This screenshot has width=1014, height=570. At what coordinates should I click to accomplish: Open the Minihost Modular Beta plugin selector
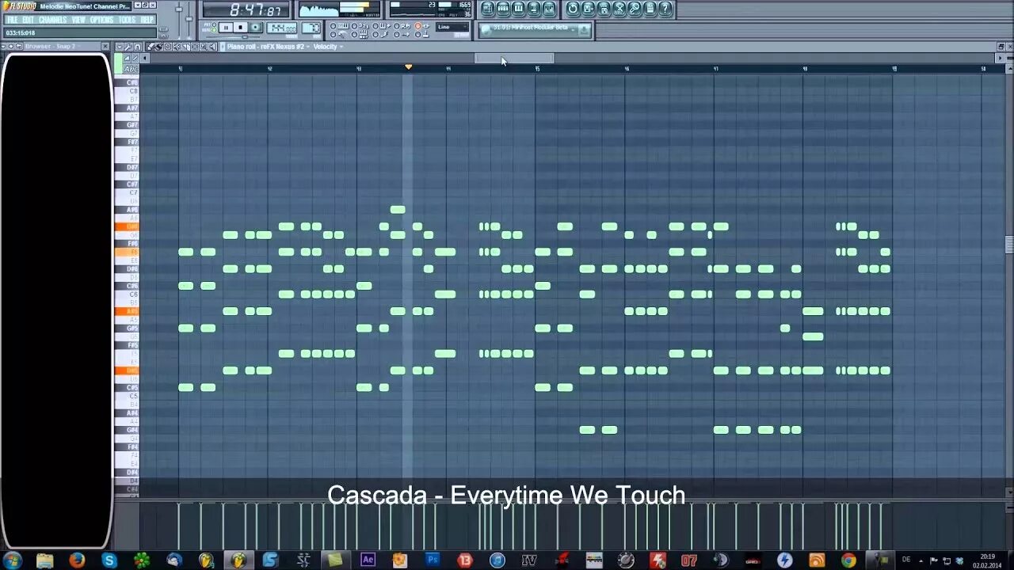tap(532, 30)
